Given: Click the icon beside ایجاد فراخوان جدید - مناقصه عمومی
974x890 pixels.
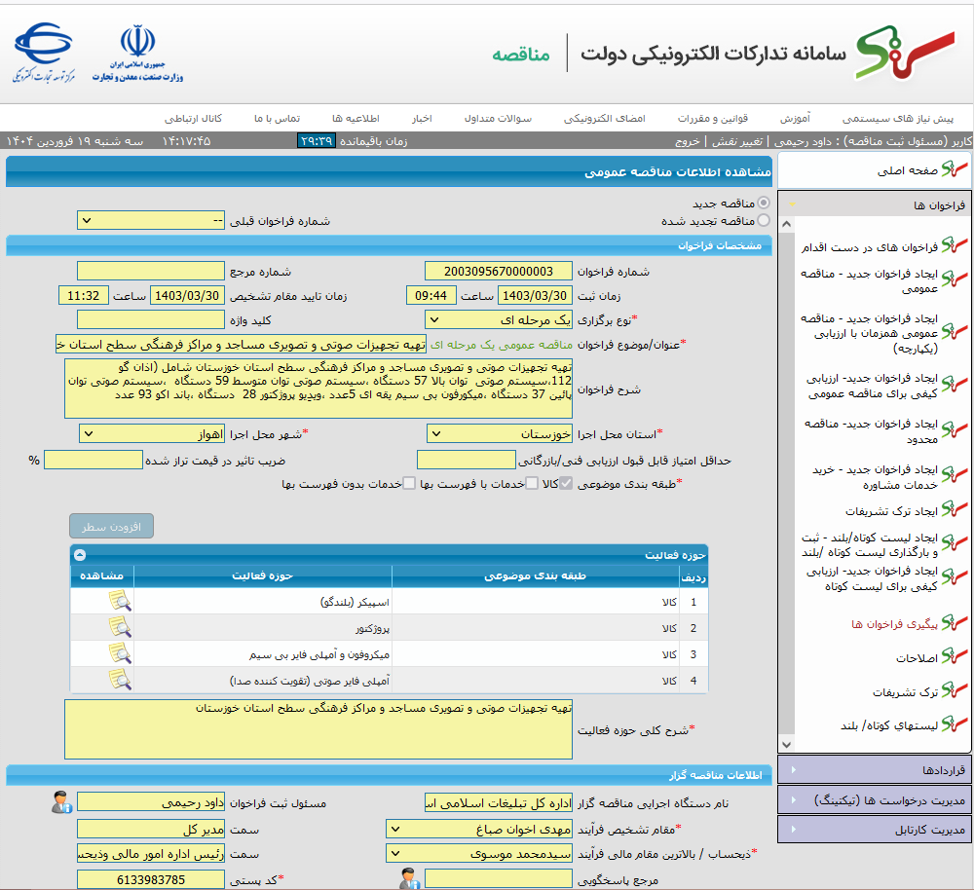Looking at the screenshot, I should pyautogui.click(x=955, y=278).
